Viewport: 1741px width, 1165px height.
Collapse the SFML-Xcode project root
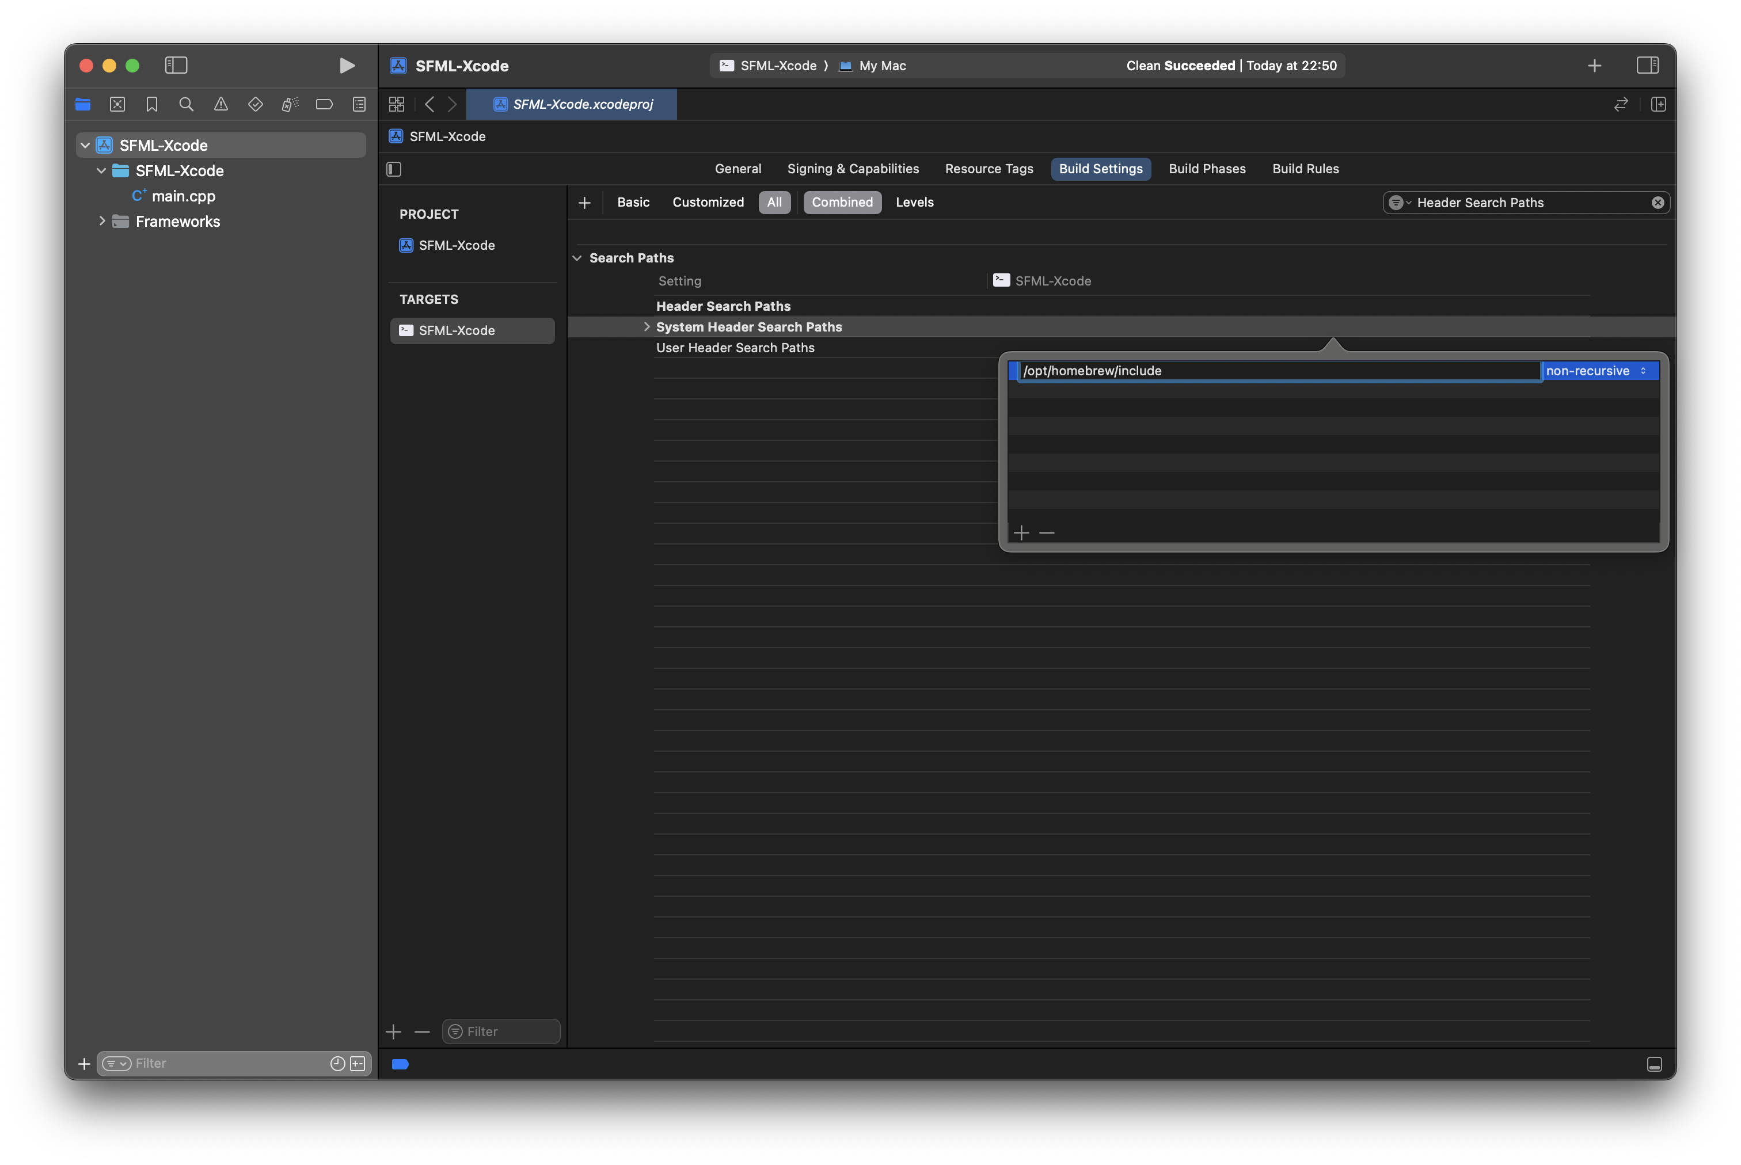[85, 145]
